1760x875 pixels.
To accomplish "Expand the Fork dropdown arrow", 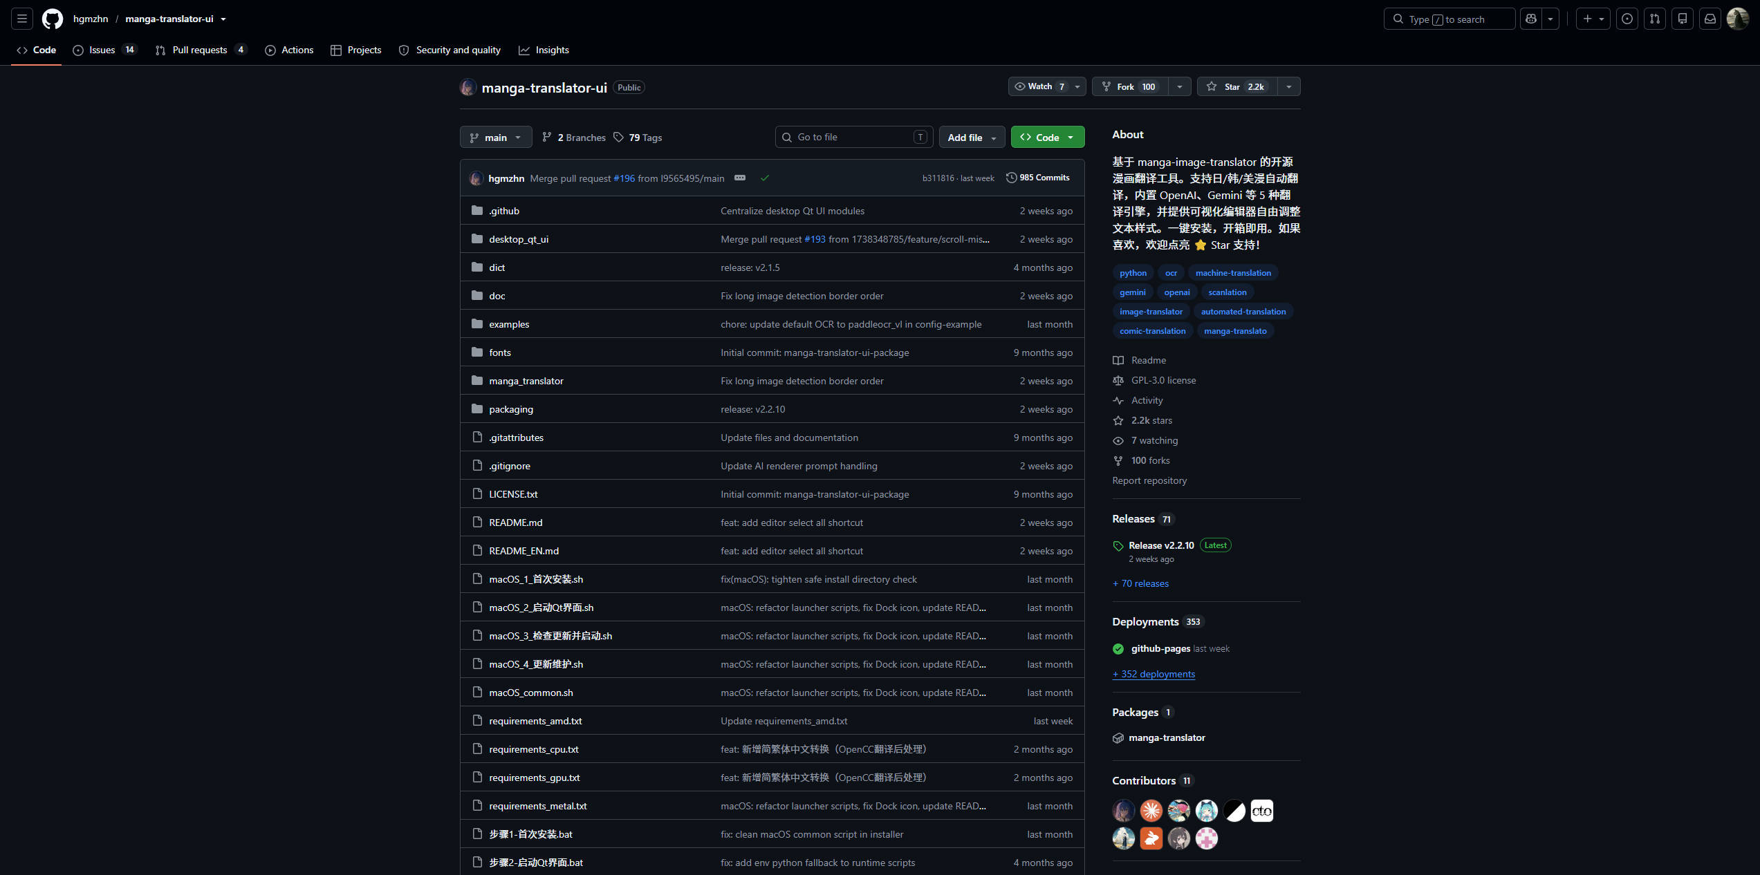I will (1180, 86).
